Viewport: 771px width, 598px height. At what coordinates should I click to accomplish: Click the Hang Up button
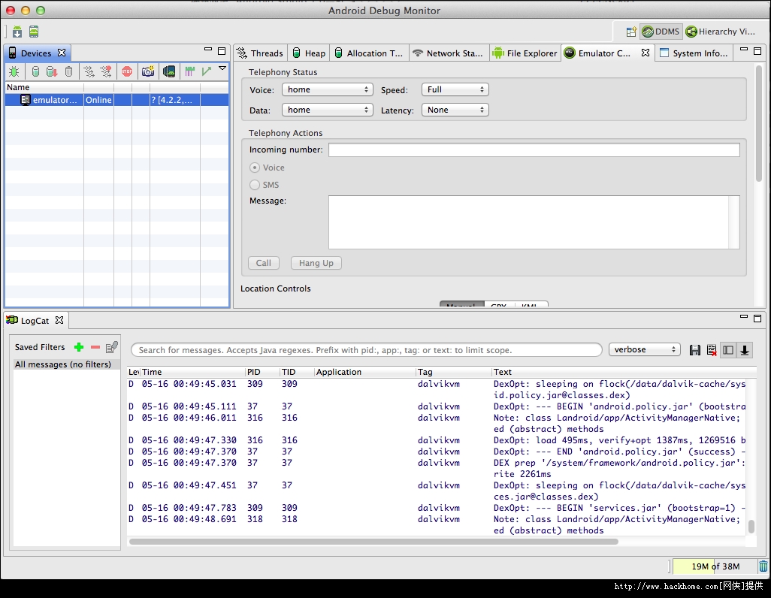tap(316, 263)
